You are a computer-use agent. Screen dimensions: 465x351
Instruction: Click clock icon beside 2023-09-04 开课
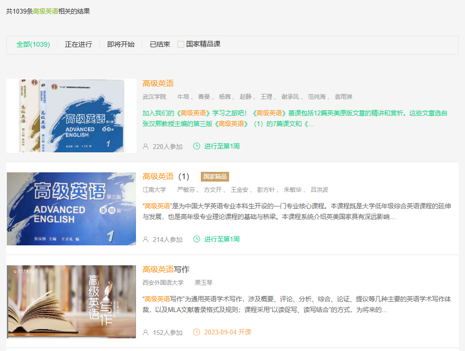[197, 332]
